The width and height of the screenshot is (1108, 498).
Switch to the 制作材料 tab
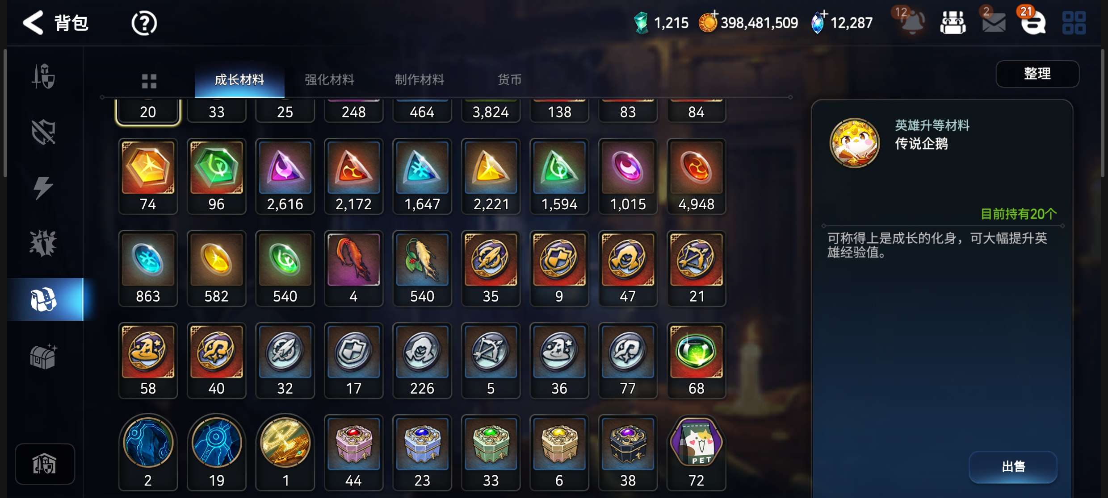point(420,79)
